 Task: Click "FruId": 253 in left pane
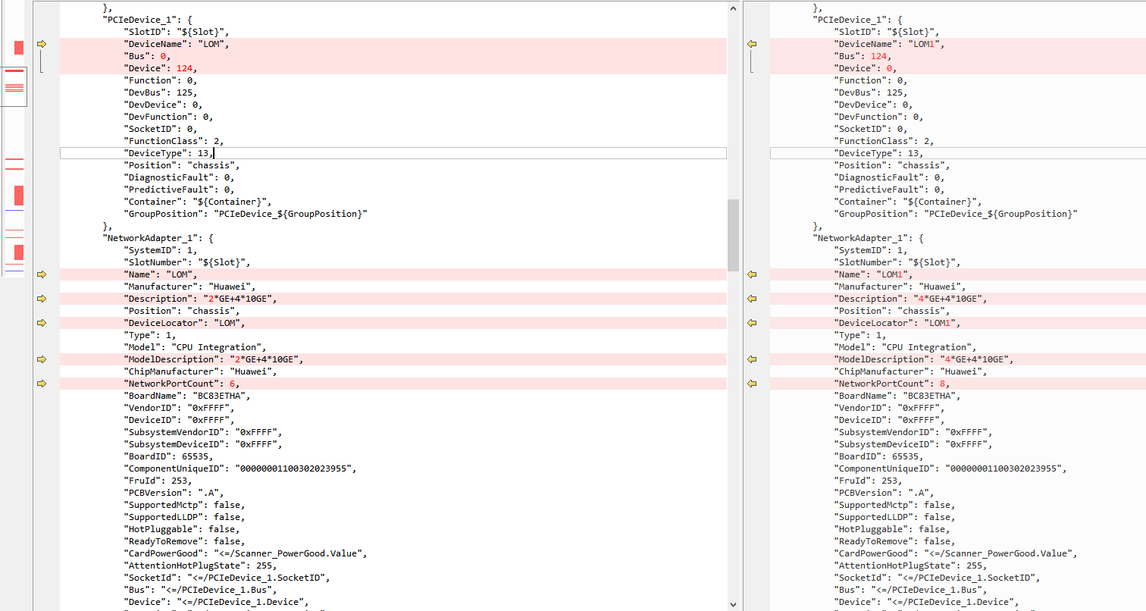pyautogui.click(x=158, y=481)
